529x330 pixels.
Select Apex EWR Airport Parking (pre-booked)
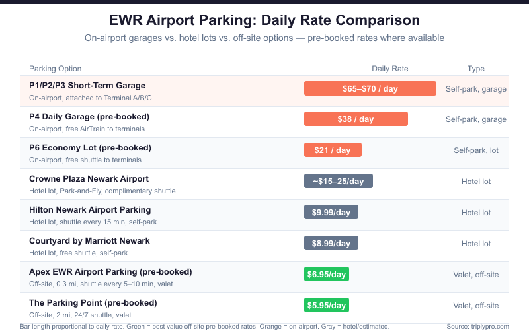coord(110,271)
